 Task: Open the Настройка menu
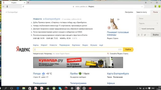(x=129, y=12)
